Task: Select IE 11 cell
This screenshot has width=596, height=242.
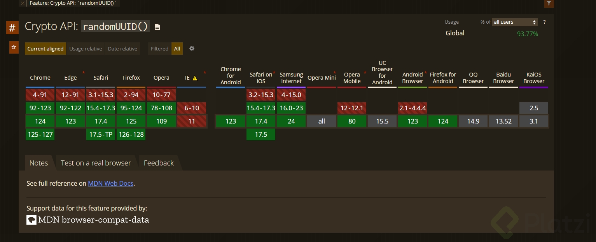Action: pos(192,121)
